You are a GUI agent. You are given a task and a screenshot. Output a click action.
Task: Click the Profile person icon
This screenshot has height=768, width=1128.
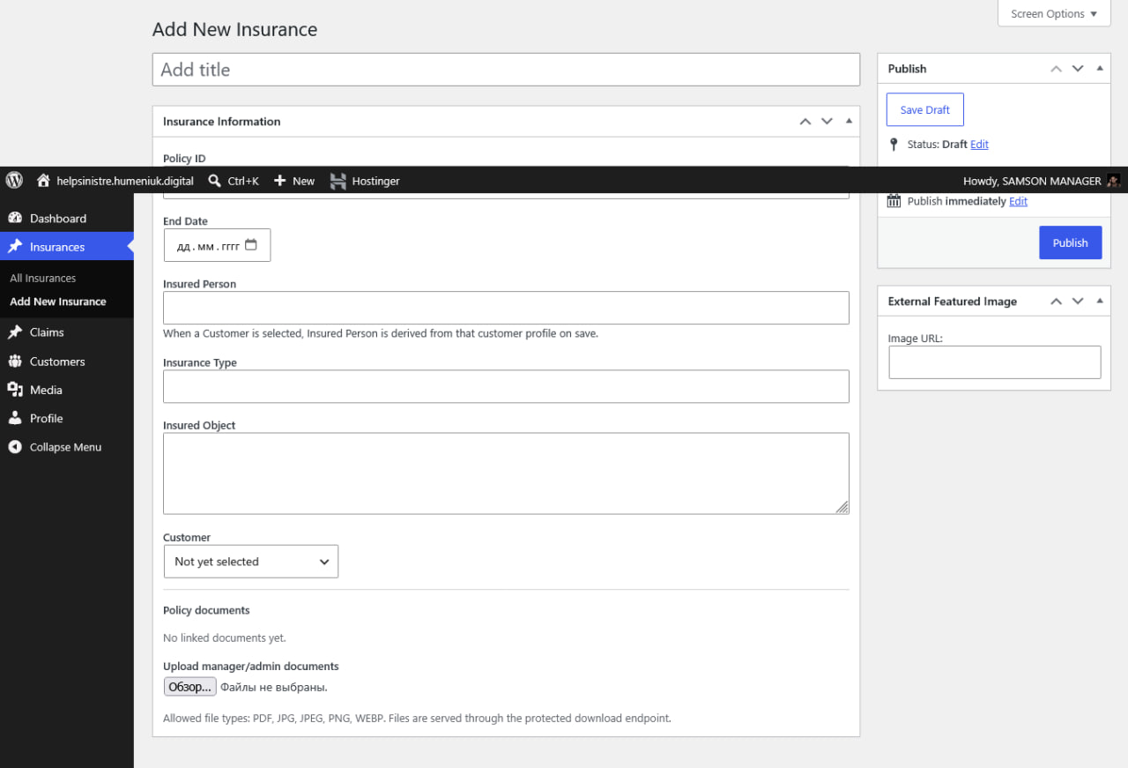click(x=14, y=418)
